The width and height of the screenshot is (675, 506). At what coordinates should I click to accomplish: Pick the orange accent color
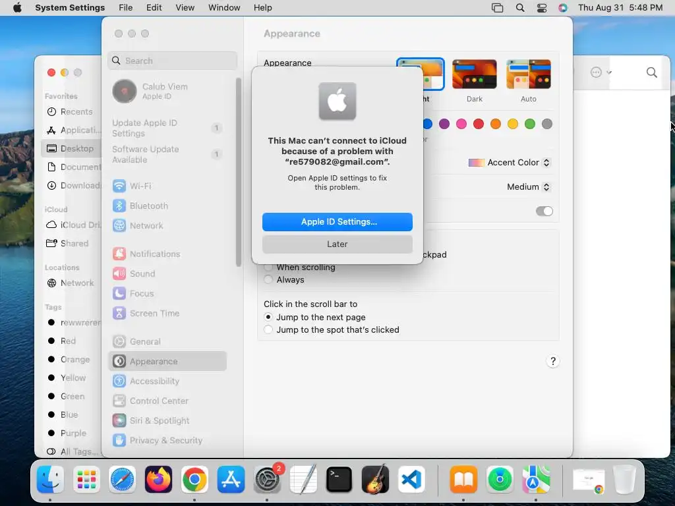(x=496, y=124)
